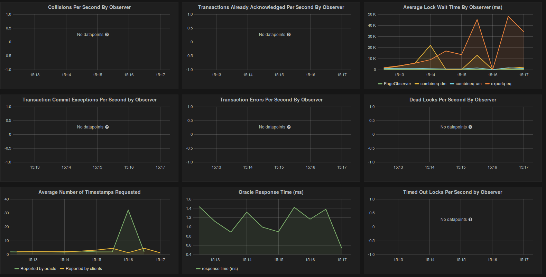Toggle the PageObserver series in legend
The width and height of the screenshot is (546, 277).
[397, 84]
